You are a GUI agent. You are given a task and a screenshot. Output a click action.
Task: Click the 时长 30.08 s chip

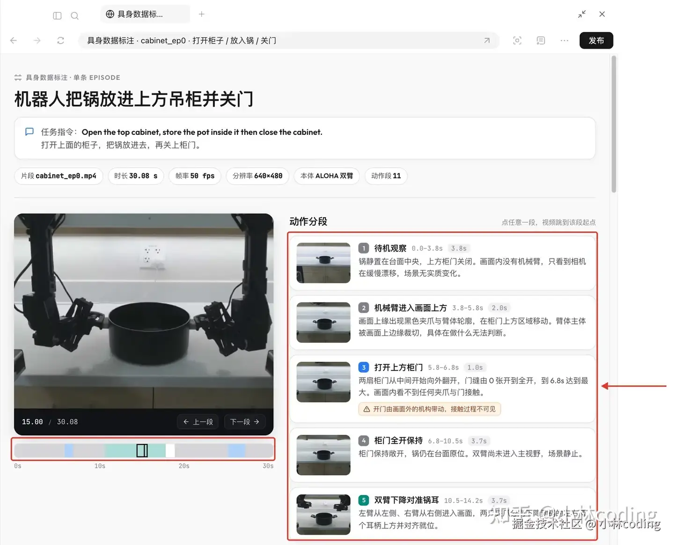point(136,176)
